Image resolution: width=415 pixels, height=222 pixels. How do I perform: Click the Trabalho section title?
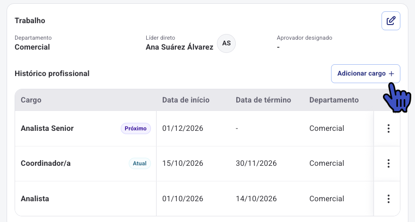[30, 21]
